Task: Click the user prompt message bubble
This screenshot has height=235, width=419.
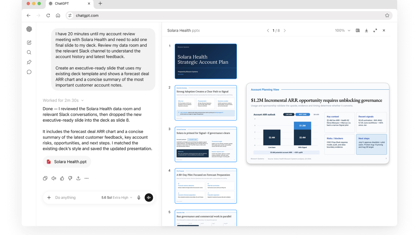Action: tap(103, 60)
